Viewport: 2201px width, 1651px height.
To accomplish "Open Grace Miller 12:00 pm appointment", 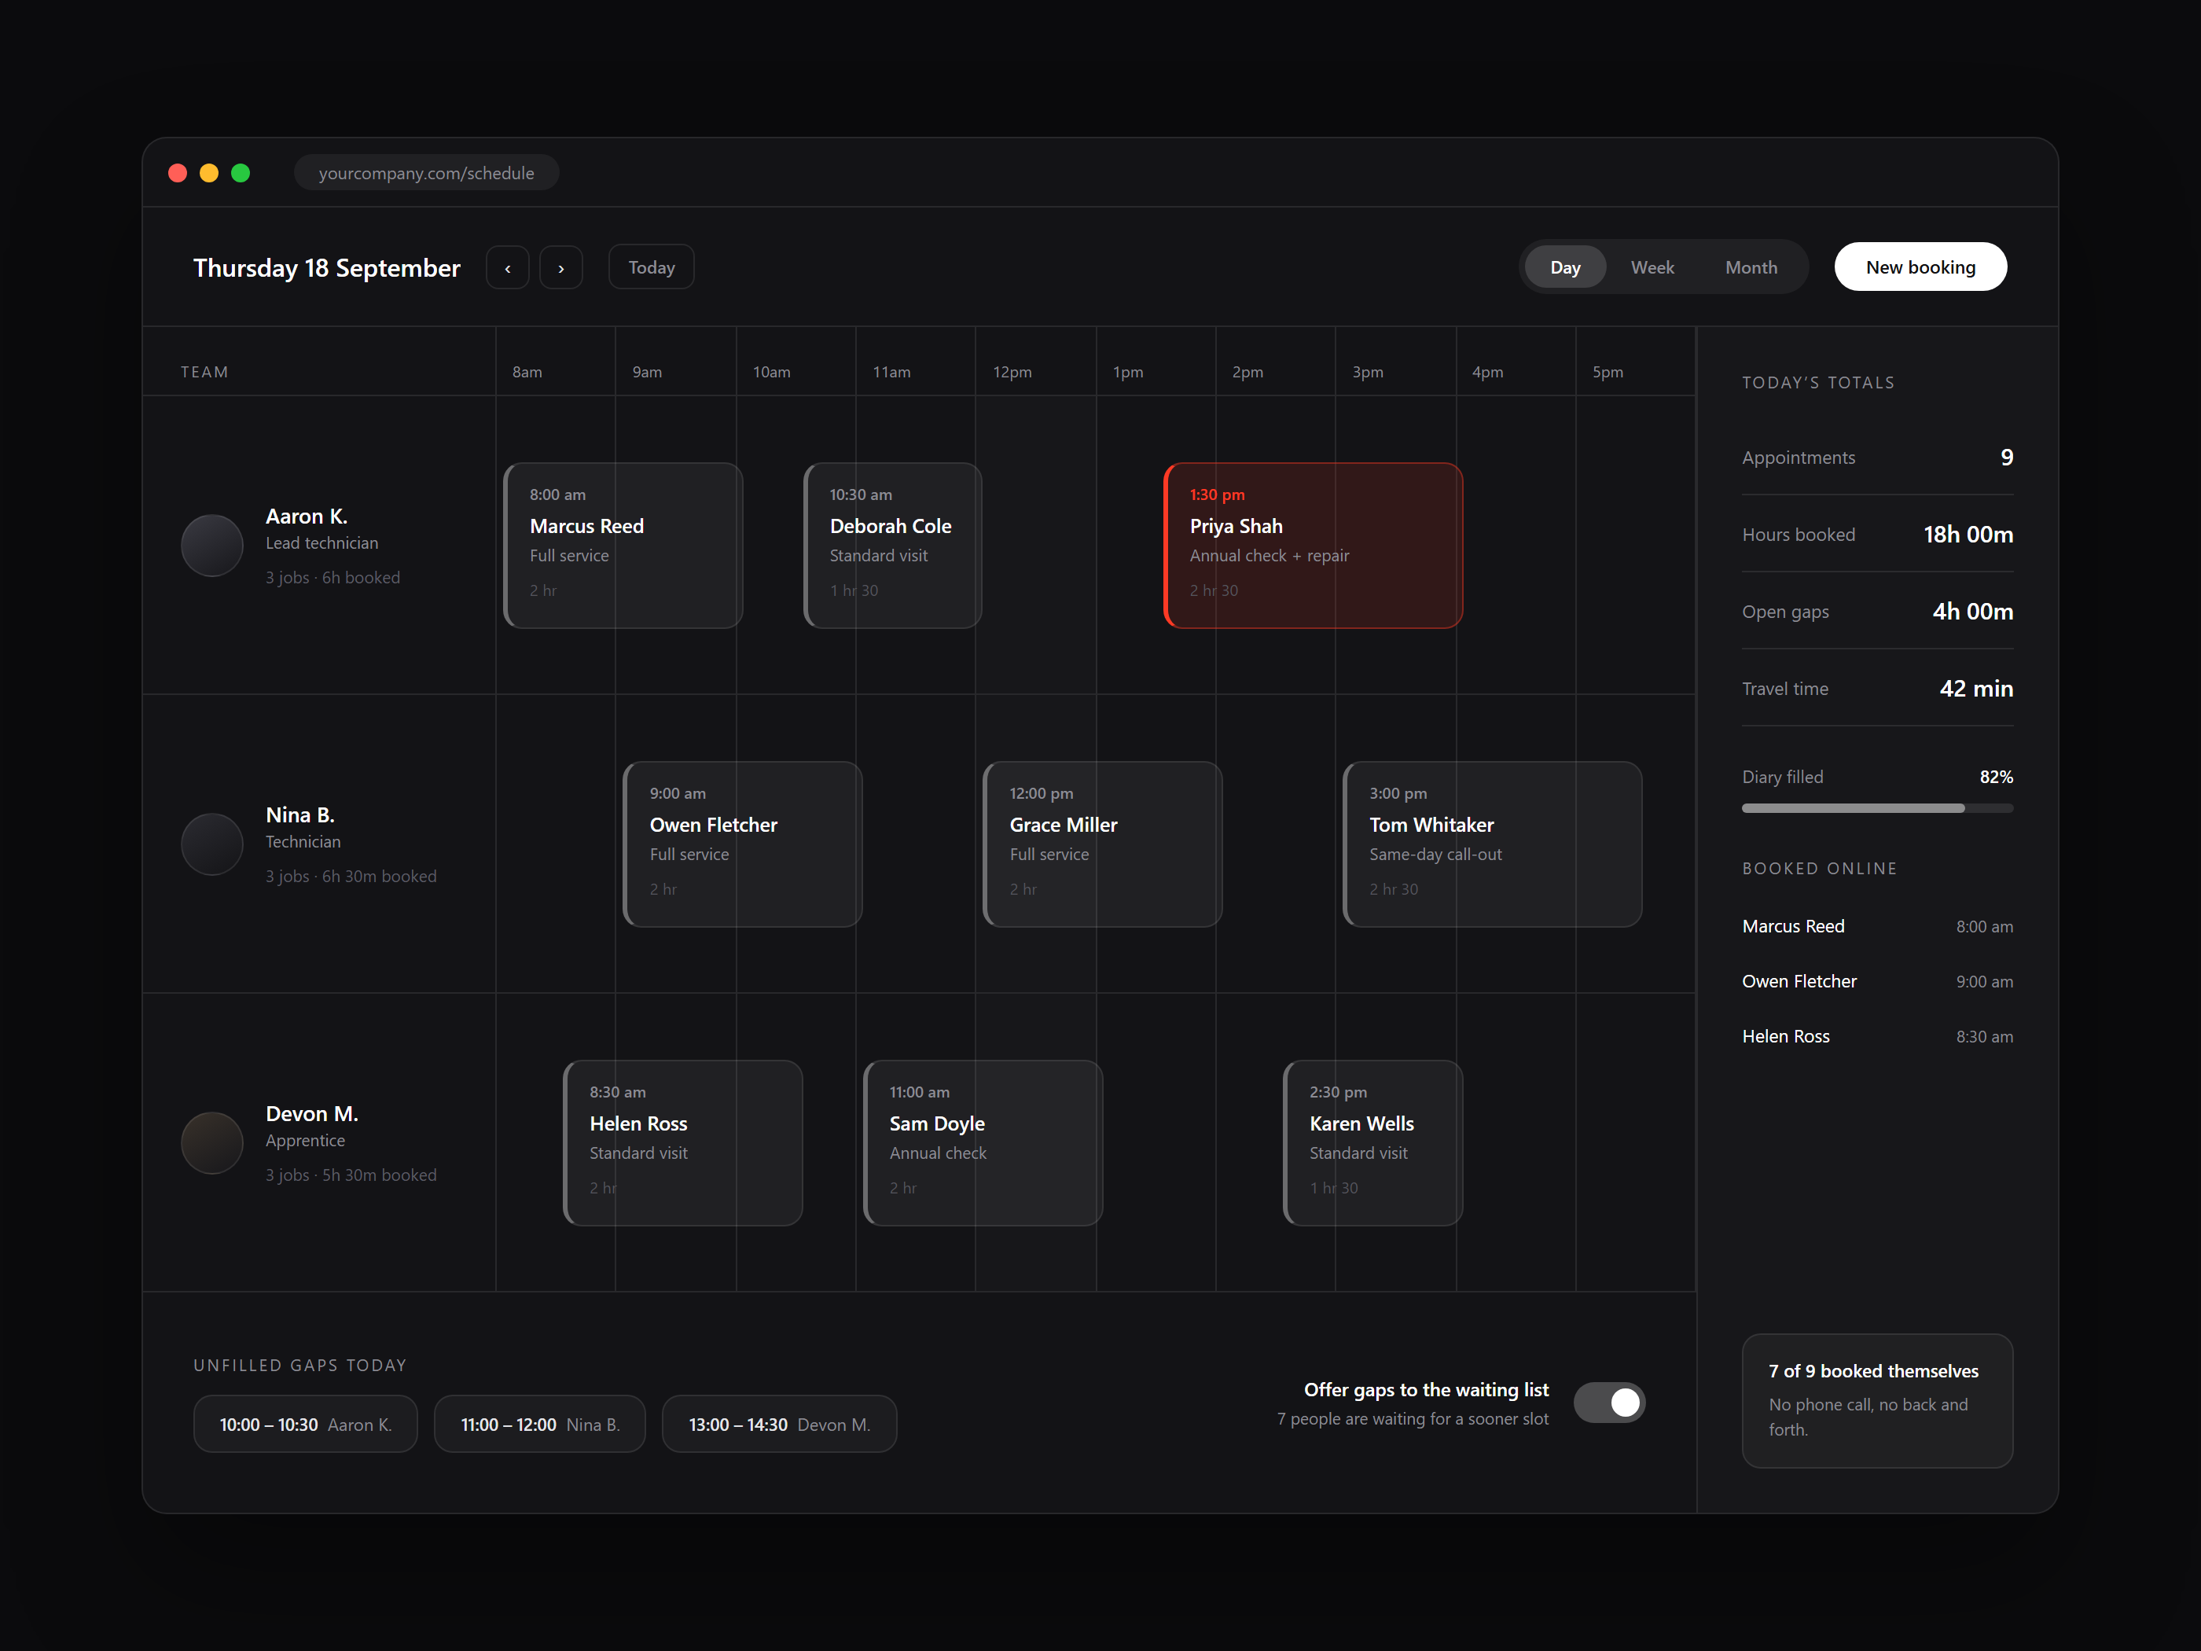I will pyautogui.click(x=1103, y=844).
